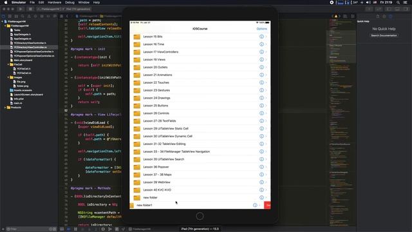Open the iPad (7th generation) destination dropdown
Viewport: 412px width, 232px height.
click(77, 9)
